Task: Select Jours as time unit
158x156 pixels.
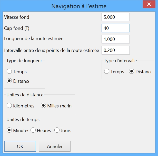Action: [57, 130]
